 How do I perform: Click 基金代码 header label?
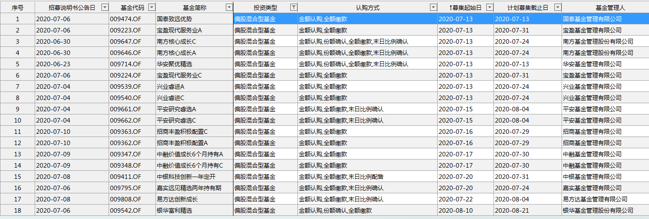[x=133, y=8]
